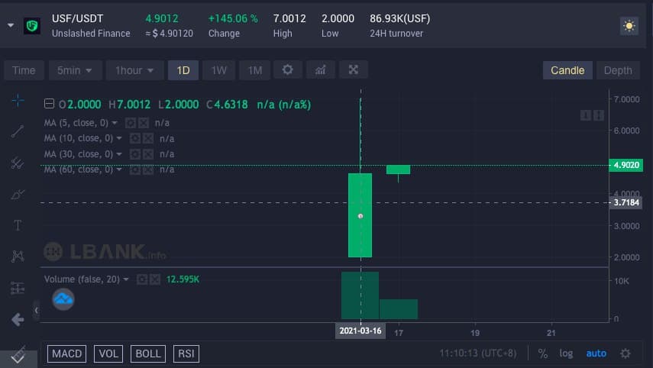The image size is (653, 368).
Task: Open the 5min interval dropdown
Action: point(74,70)
